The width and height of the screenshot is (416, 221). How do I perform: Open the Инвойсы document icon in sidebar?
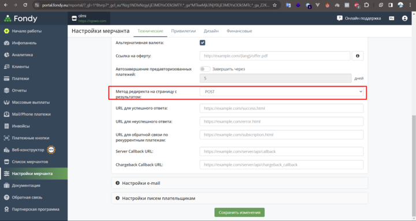click(6, 126)
